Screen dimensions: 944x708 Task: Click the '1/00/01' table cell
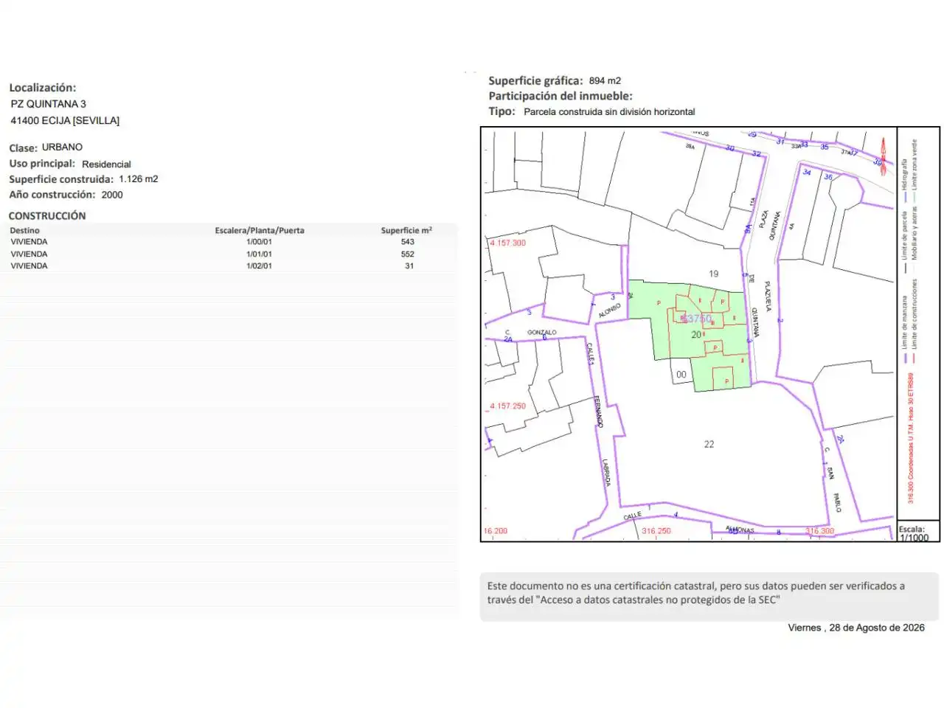pyautogui.click(x=259, y=242)
